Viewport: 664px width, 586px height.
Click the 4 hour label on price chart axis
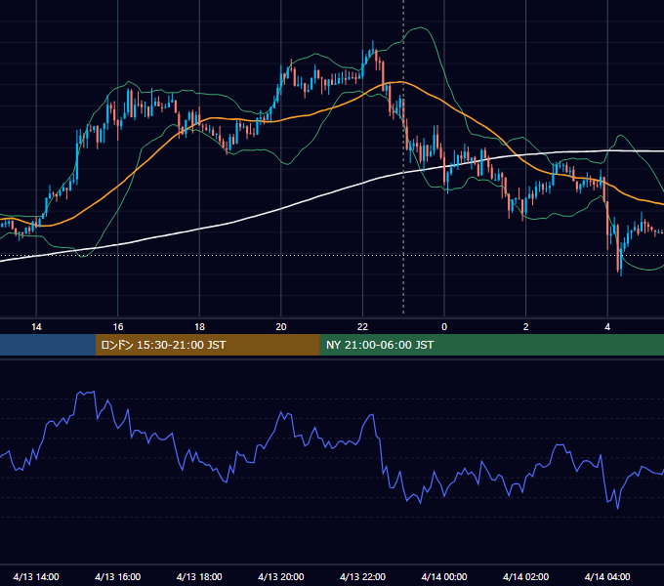click(x=607, y=327)
